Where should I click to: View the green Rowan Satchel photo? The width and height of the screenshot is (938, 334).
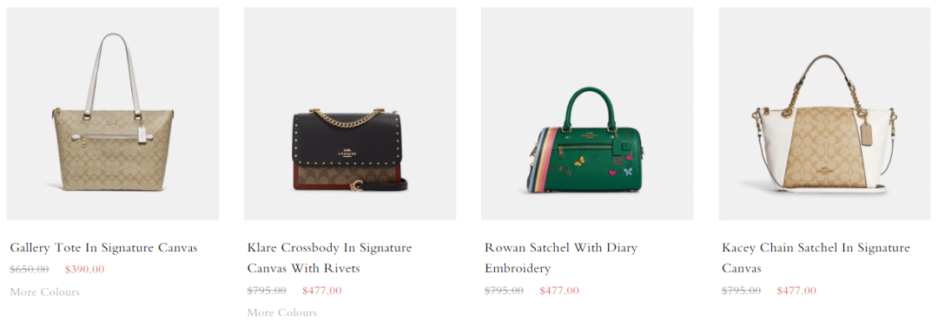[587, 114]
